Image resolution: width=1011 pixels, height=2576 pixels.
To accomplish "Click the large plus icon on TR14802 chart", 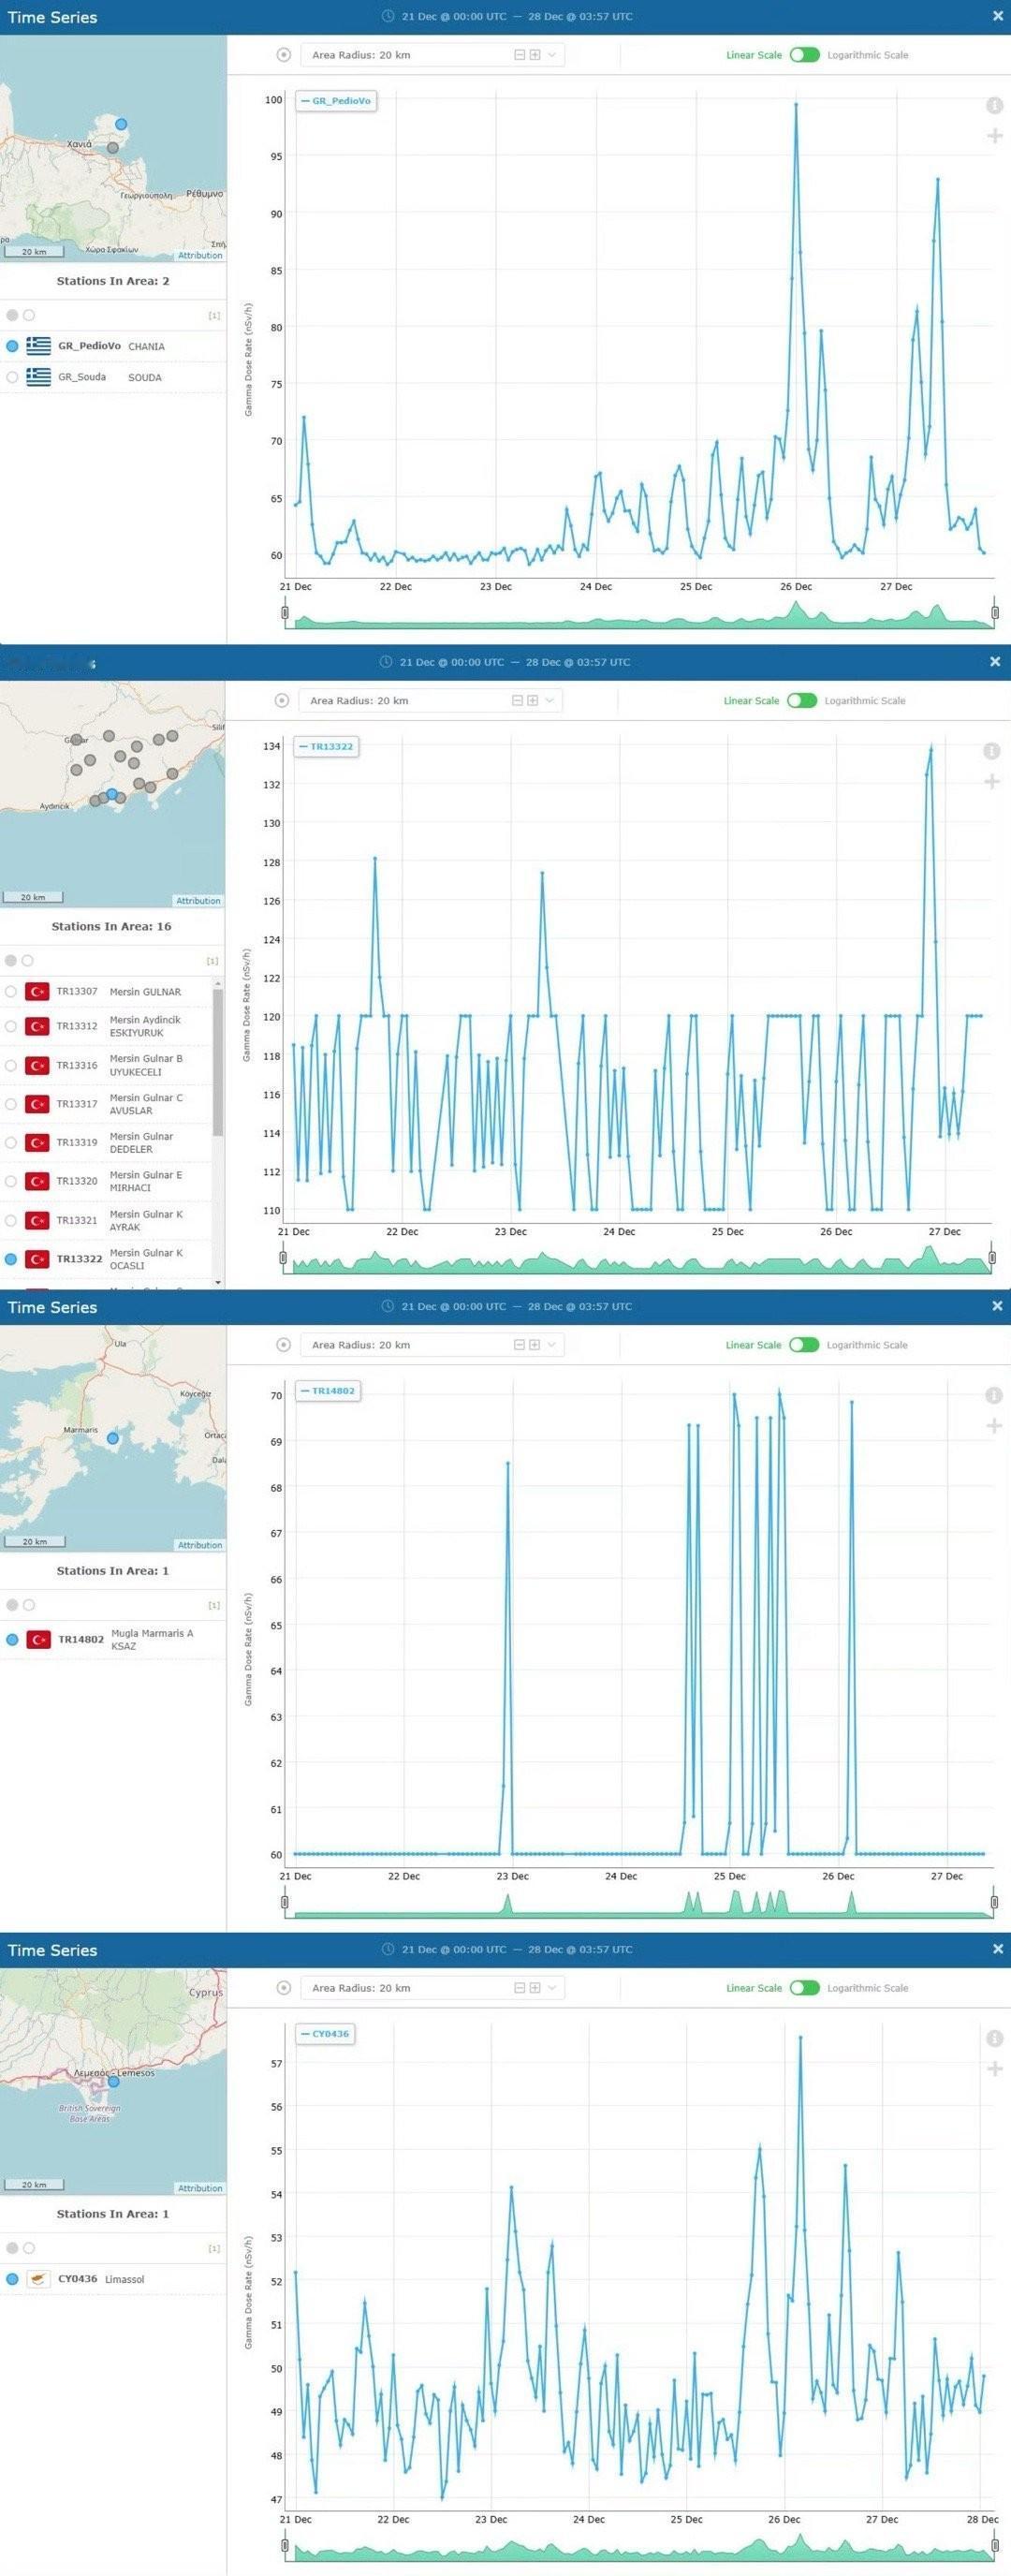I will 994,1425.
